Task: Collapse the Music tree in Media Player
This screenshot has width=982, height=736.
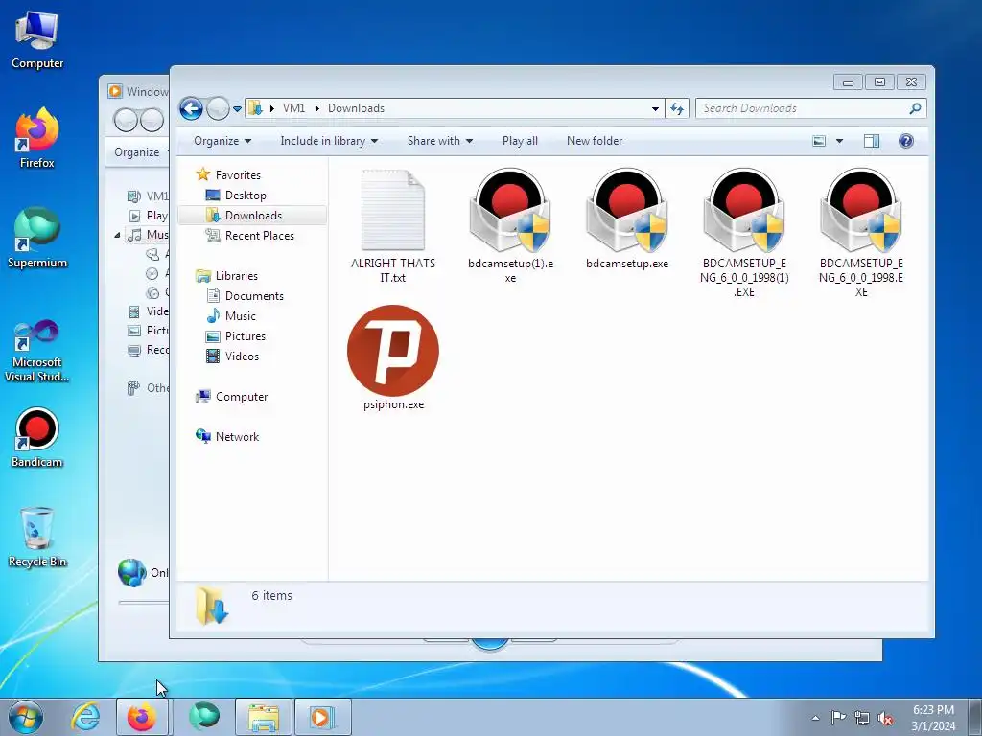Action: pyautogui.click(x=118, y=236)
